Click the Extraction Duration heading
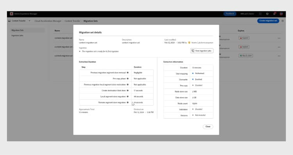The image size is (293, 155). (x=88, y=62)
